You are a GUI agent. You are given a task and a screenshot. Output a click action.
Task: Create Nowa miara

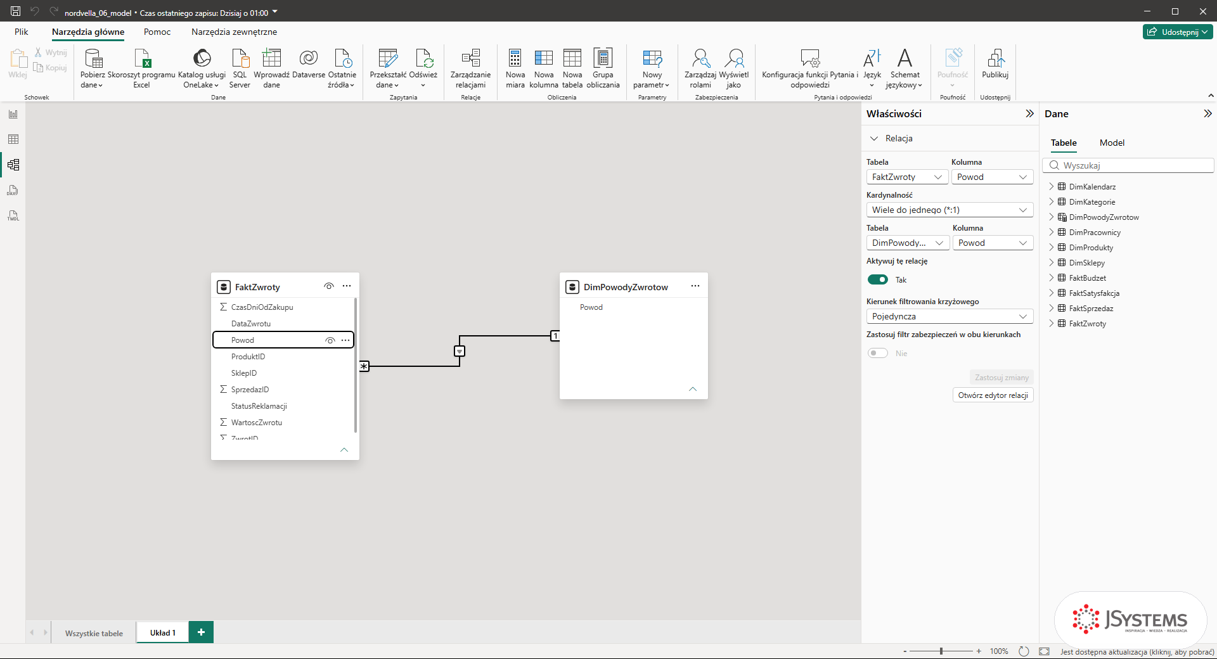click(515, 68)
